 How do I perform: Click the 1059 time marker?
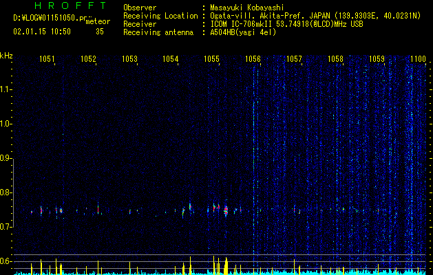pyautogui.click(x=377, y=58)
